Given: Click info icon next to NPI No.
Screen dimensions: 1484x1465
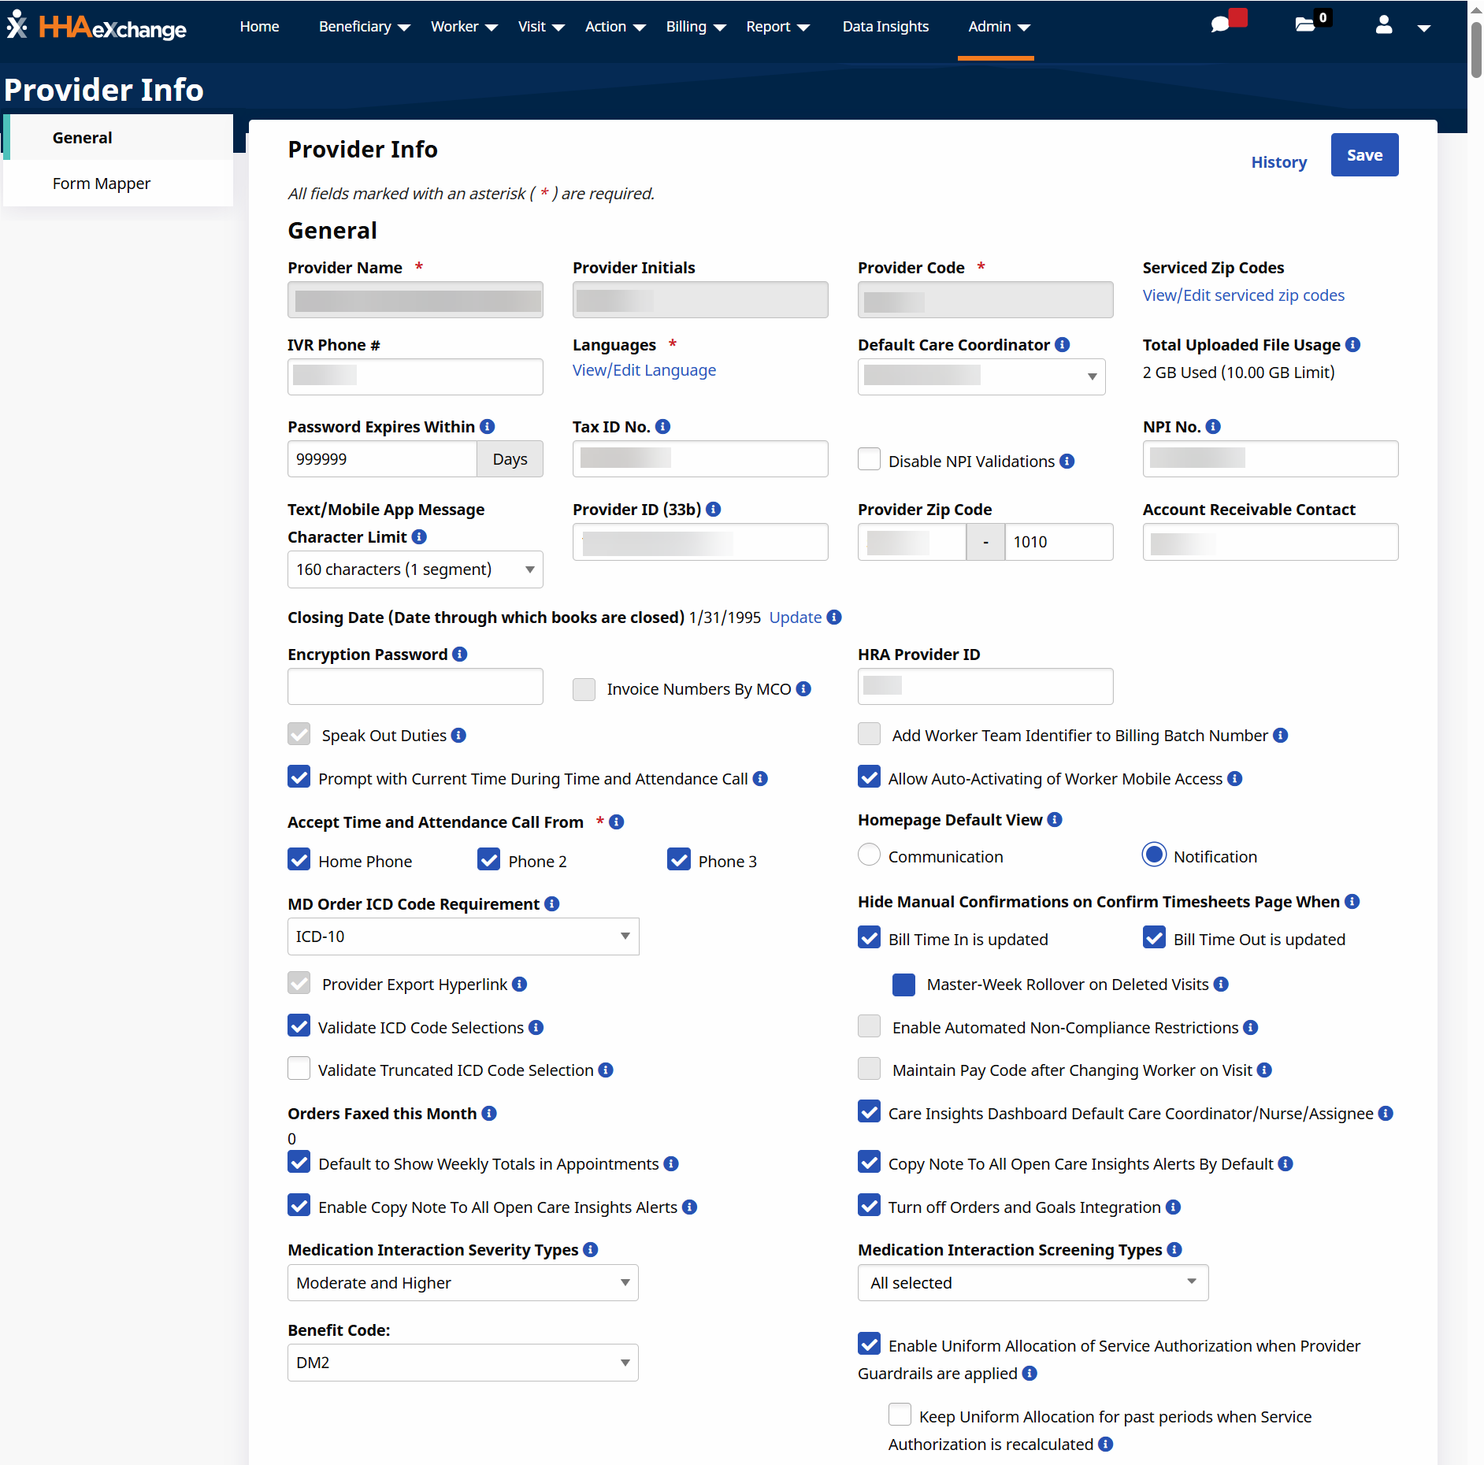Looking at the screenshot, I should coord(1213,427).
